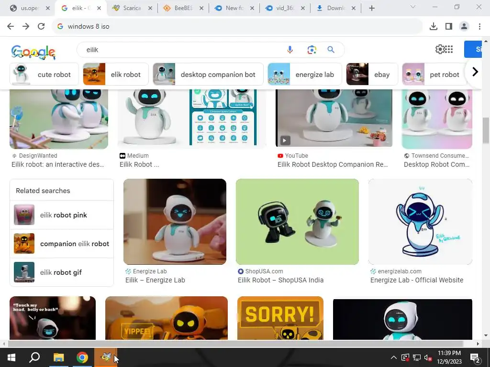The height and width of the screenshot is (367, 490).
Task: Select the energize lab chip
Action: click(305, 74)
